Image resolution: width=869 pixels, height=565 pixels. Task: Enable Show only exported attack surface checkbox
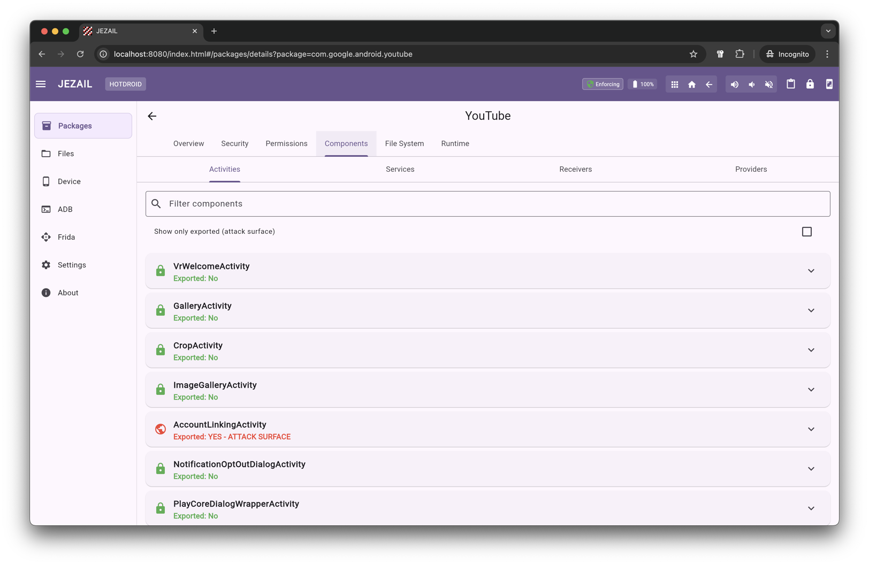(x=807, y=231)
